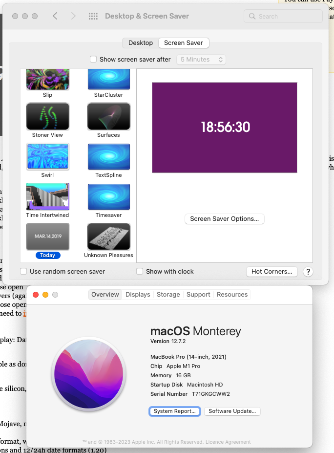Choose the Stoner View screen saver
The width and height of the screenshot is (334, 453).
[x=48, y=116]
